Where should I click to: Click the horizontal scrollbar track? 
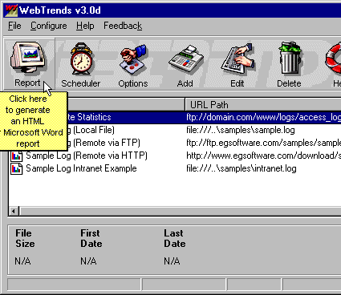tap(180, 211)
